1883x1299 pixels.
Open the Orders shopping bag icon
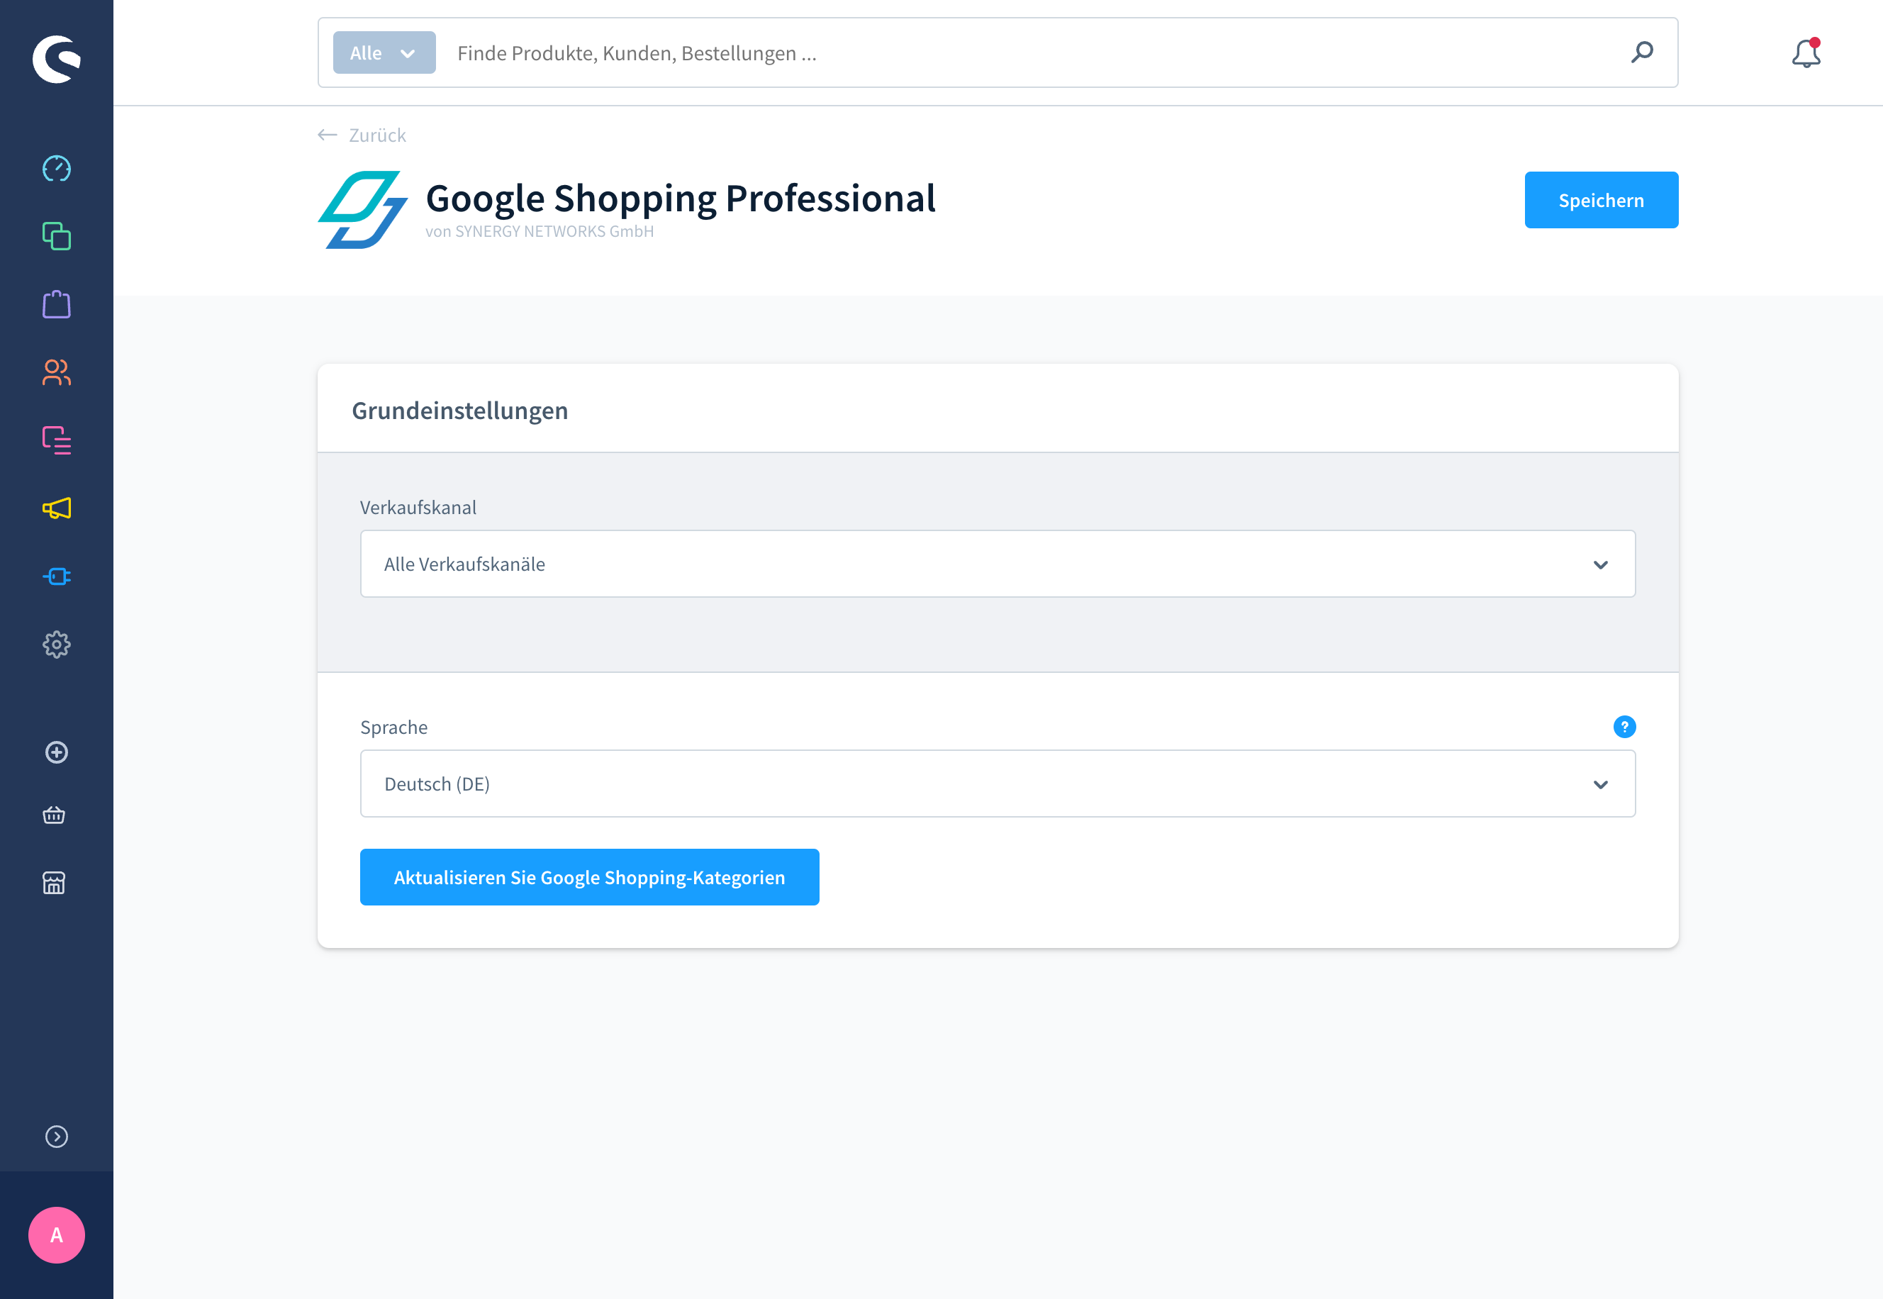pyautogui.click(x=56, y=304)
